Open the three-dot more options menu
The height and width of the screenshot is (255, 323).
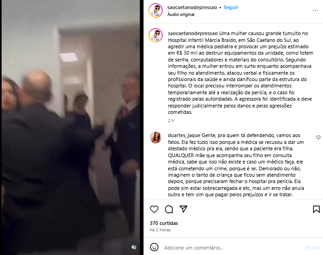(x=315, y=10)
